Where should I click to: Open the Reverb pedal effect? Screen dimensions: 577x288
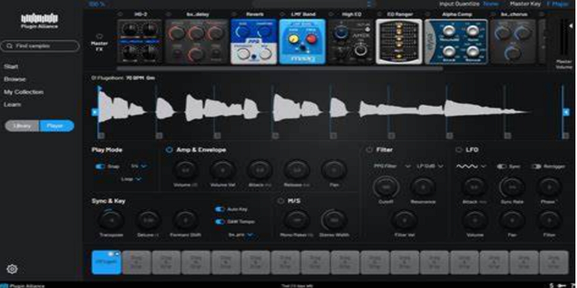(254, 41)
